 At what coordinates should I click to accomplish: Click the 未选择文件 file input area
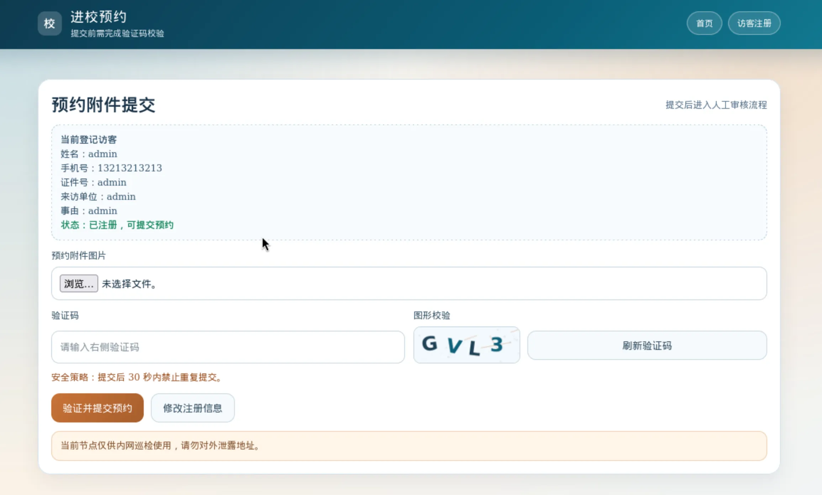click(x=409, y=283)
